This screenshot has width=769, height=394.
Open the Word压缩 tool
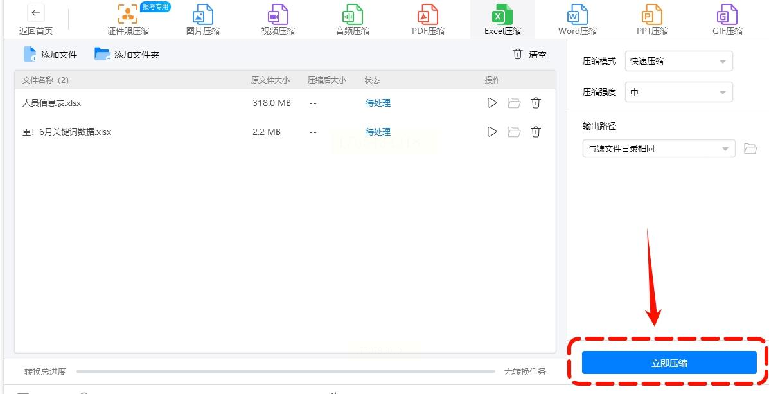[578, 20]
